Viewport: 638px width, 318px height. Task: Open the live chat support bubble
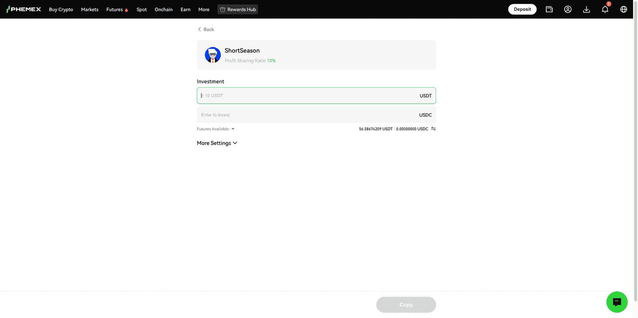click(617, 302)
